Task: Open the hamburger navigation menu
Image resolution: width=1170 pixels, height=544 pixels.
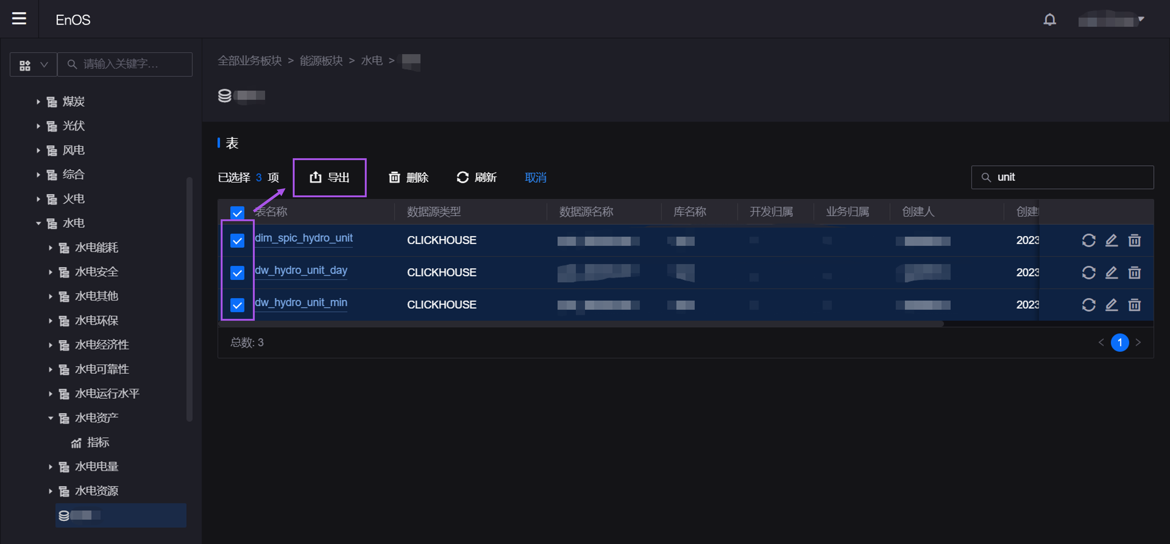Action: (19, 19)
